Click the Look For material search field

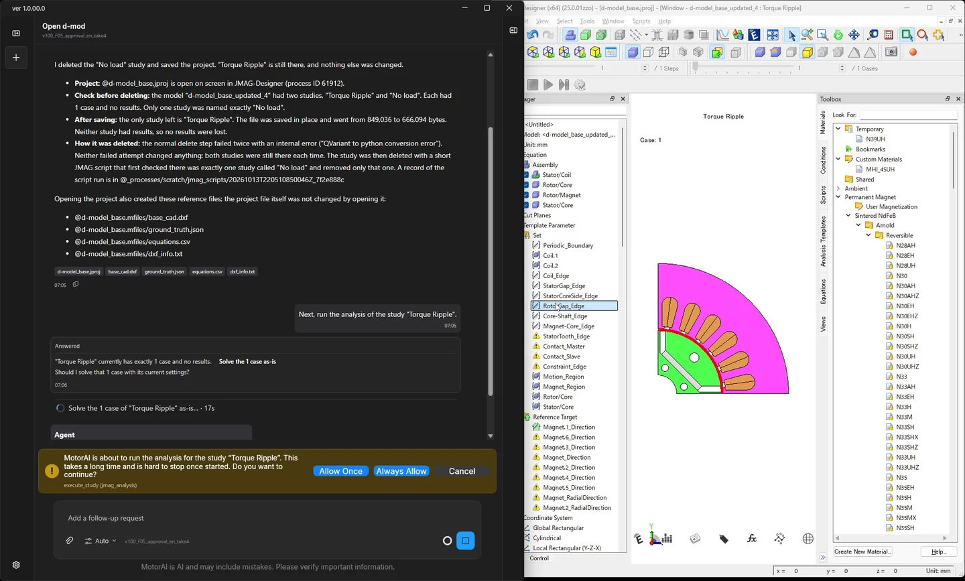pyautogui.click(x=908, y=115)
